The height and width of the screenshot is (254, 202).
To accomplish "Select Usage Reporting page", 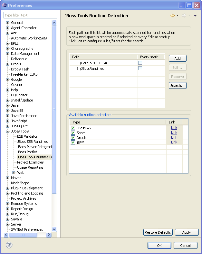I will click(30, 167).
